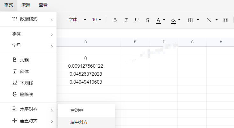Viewport: 234px width, 128px height.
Task: Click the borders grid icon in toolbar
Action: point(190,20)
